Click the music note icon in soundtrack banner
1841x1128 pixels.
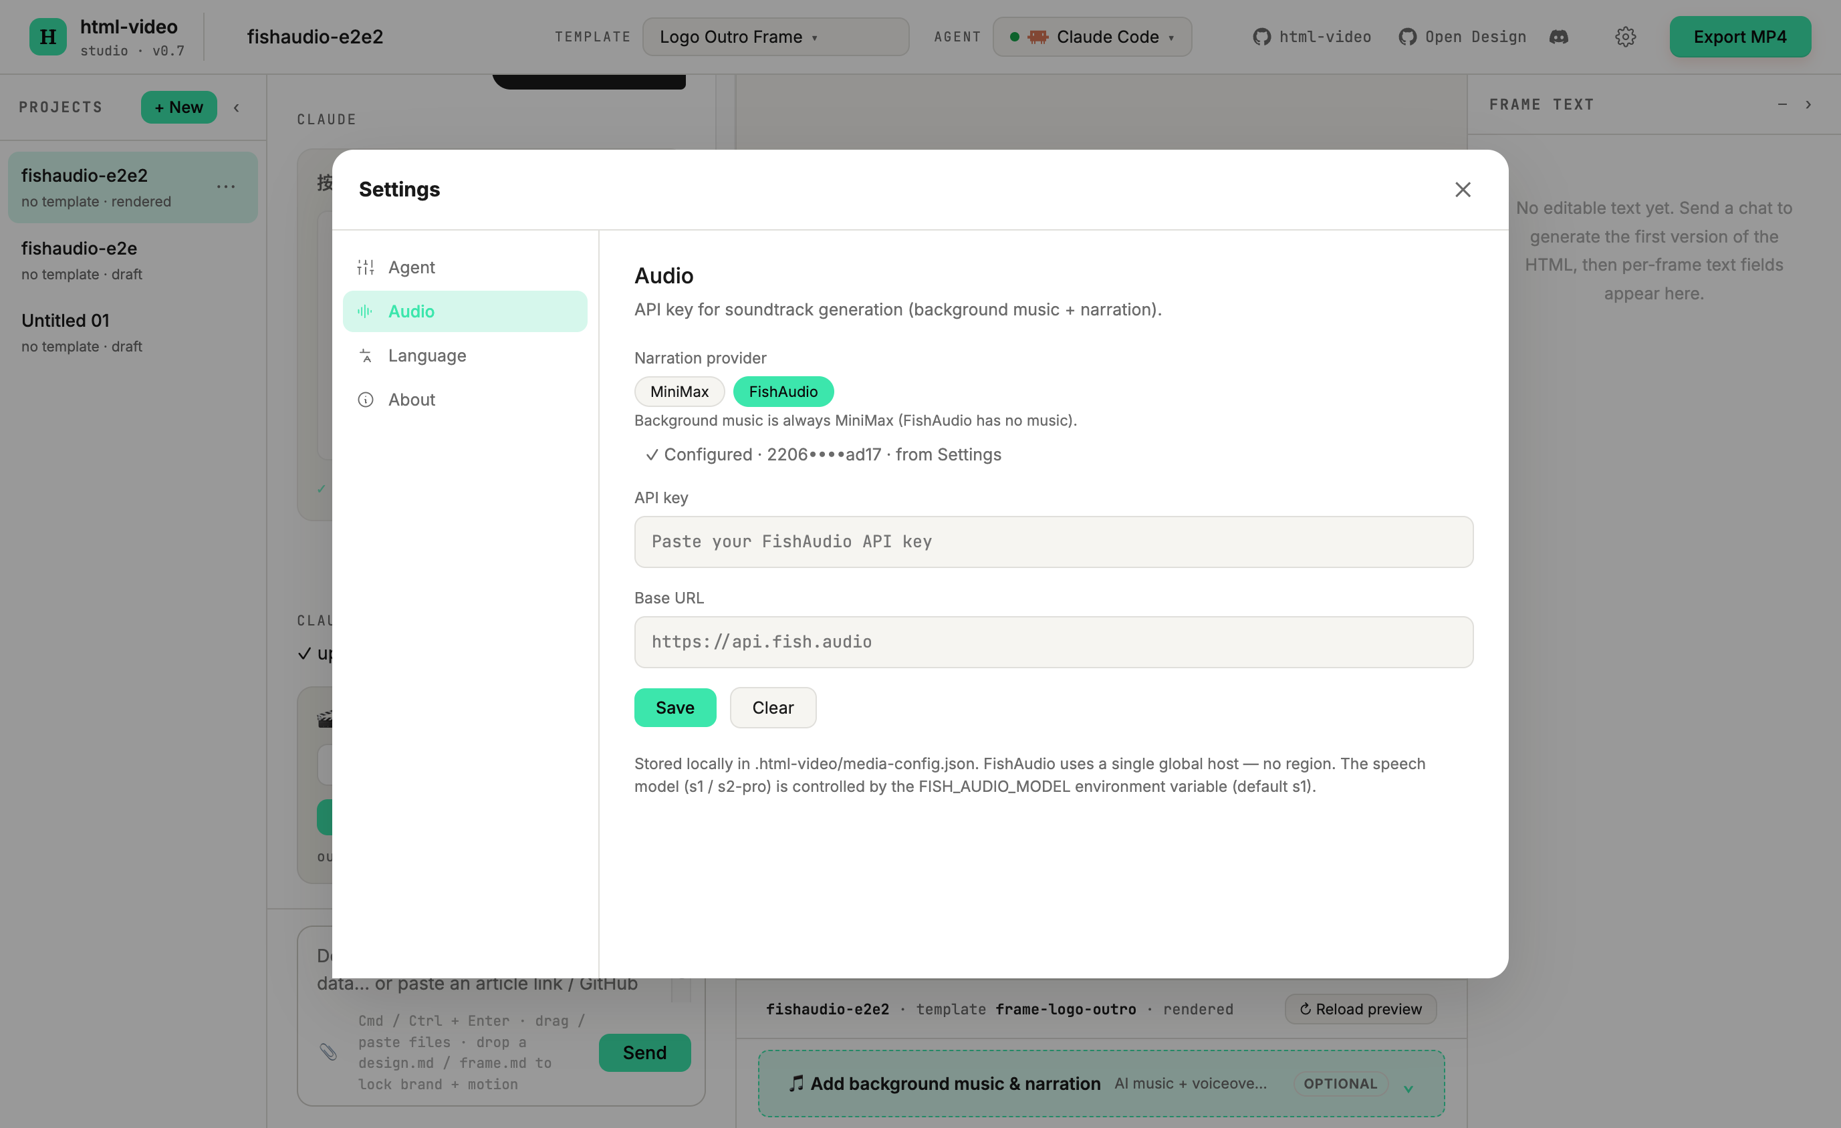(796, 1083)
